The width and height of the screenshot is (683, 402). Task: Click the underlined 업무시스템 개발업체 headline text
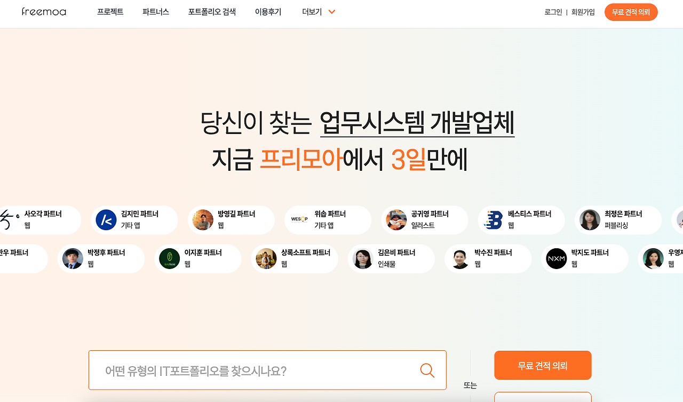click(417, 123)
